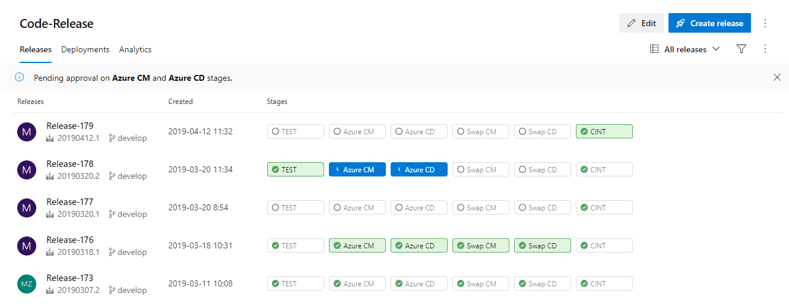Click the Create release button

pos(709,23)
